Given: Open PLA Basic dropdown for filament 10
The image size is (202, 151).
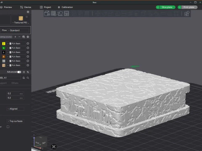Looking at the screenshot, I should (x=16, y=61).
